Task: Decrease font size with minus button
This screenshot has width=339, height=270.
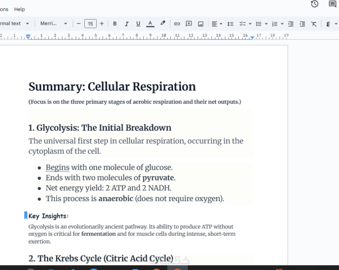Action: pos(79,24)
